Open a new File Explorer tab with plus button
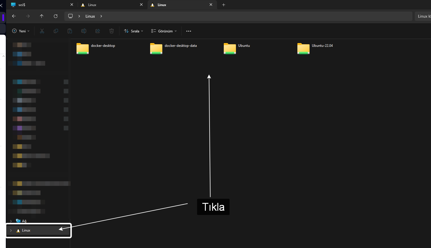Screen dimensions: 431x248 point(223,5)
